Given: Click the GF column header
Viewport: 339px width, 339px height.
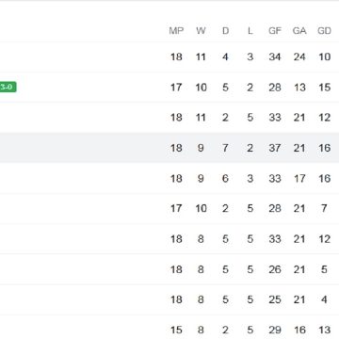Looking at the screenshot, I should 275,31.
